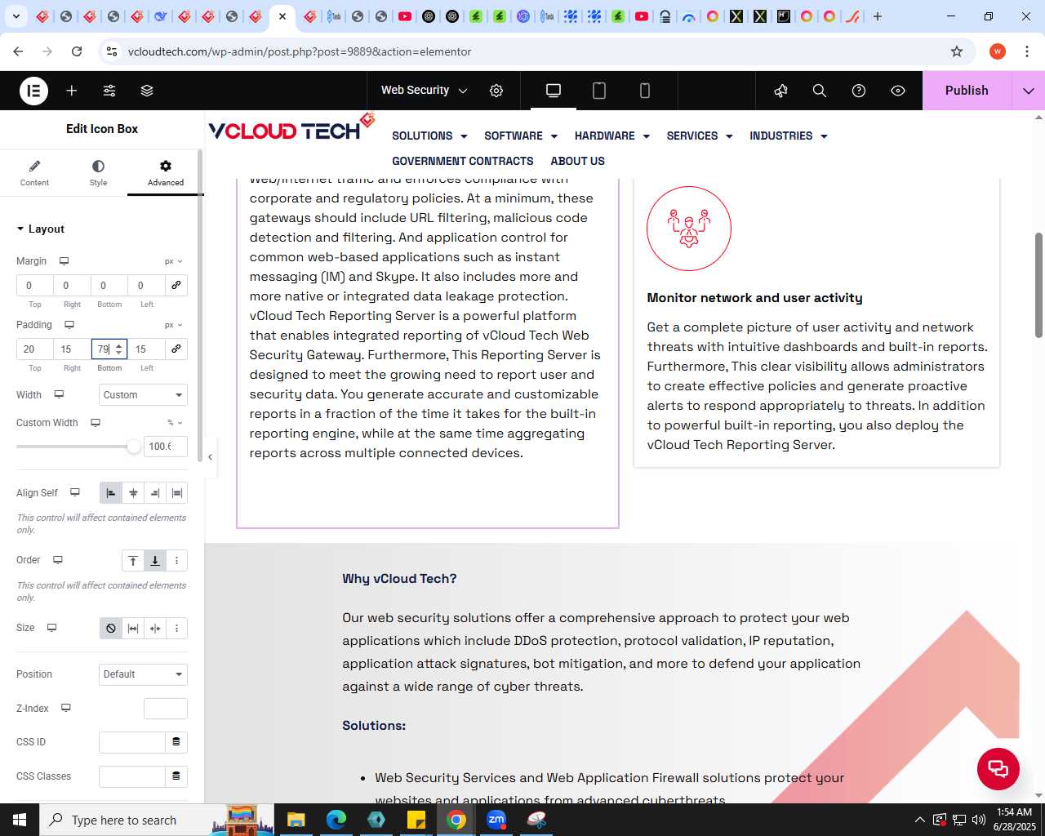Choose custom Order option
Screen dimensions: 1045x836
tap(177, 561)
